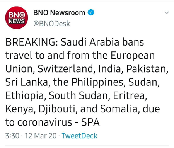Click Djibouti in the tweet text
The image size is (174, 148).
point(57,109)
